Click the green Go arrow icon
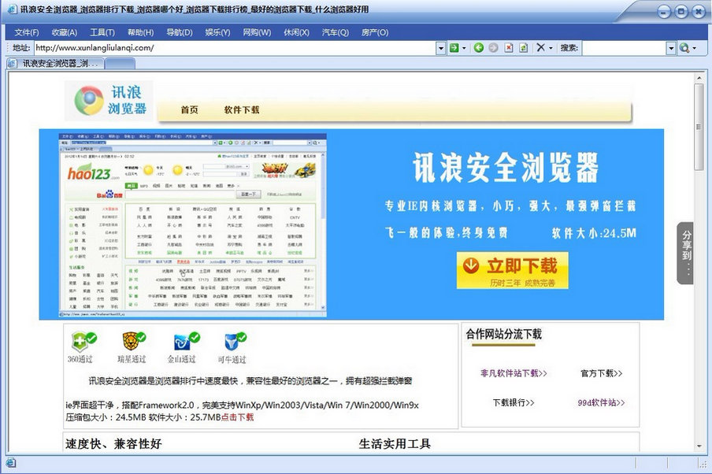Image resolution: width=712 pixels, height=474 pixels. 454,48
